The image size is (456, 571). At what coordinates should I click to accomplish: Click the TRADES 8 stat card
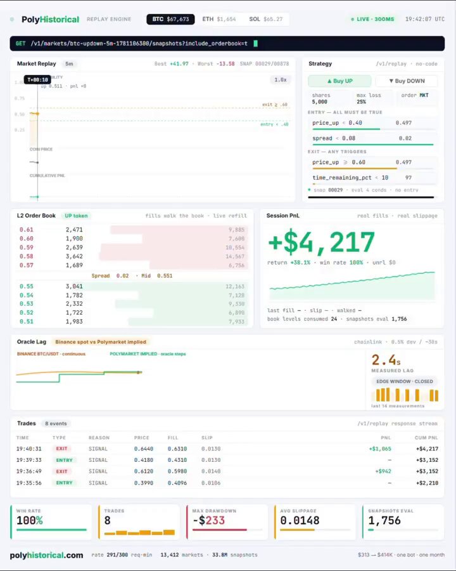pos(139,522)
